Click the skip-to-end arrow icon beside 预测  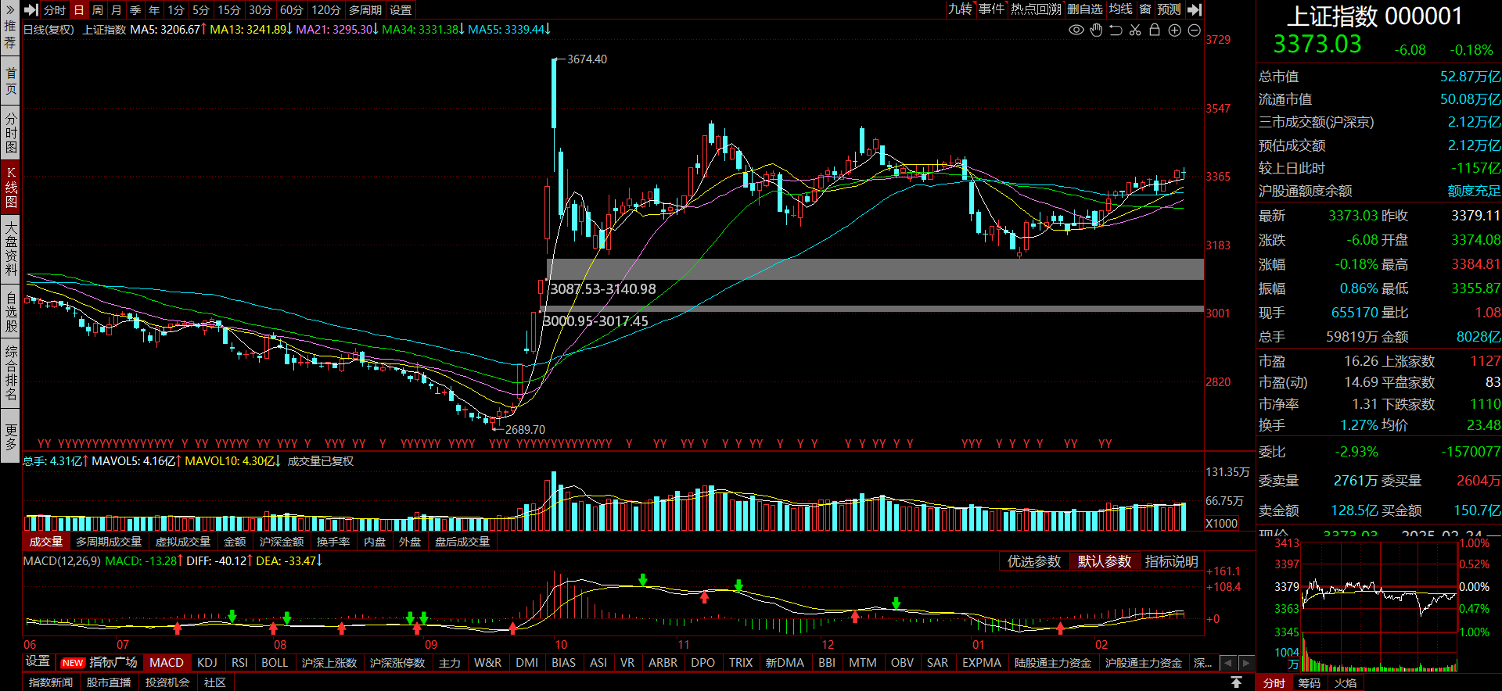coord(1194,9)
